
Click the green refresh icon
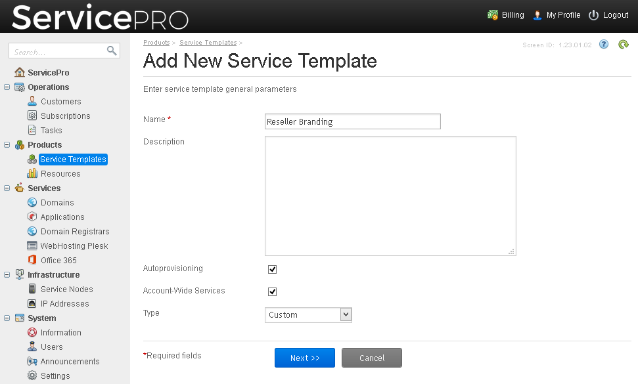pos(624,44)
